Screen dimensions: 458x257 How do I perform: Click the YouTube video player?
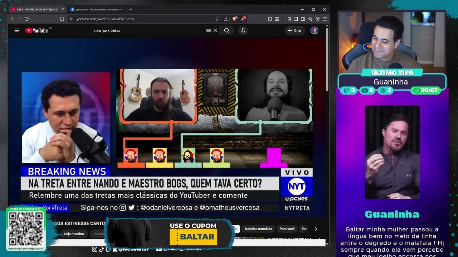pyautogui.click(x=167, y=127)
